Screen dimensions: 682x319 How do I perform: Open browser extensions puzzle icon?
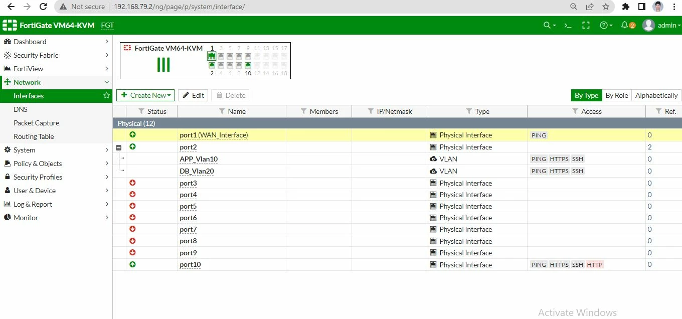[x=625, y=7]
